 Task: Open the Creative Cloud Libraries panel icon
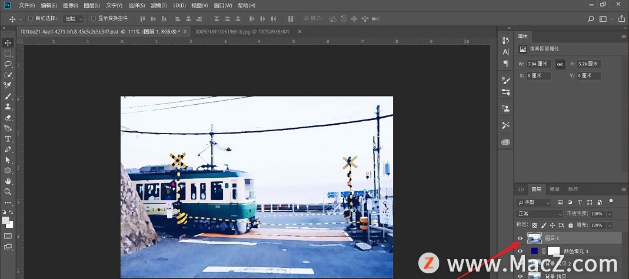click(x=505, y=142)
